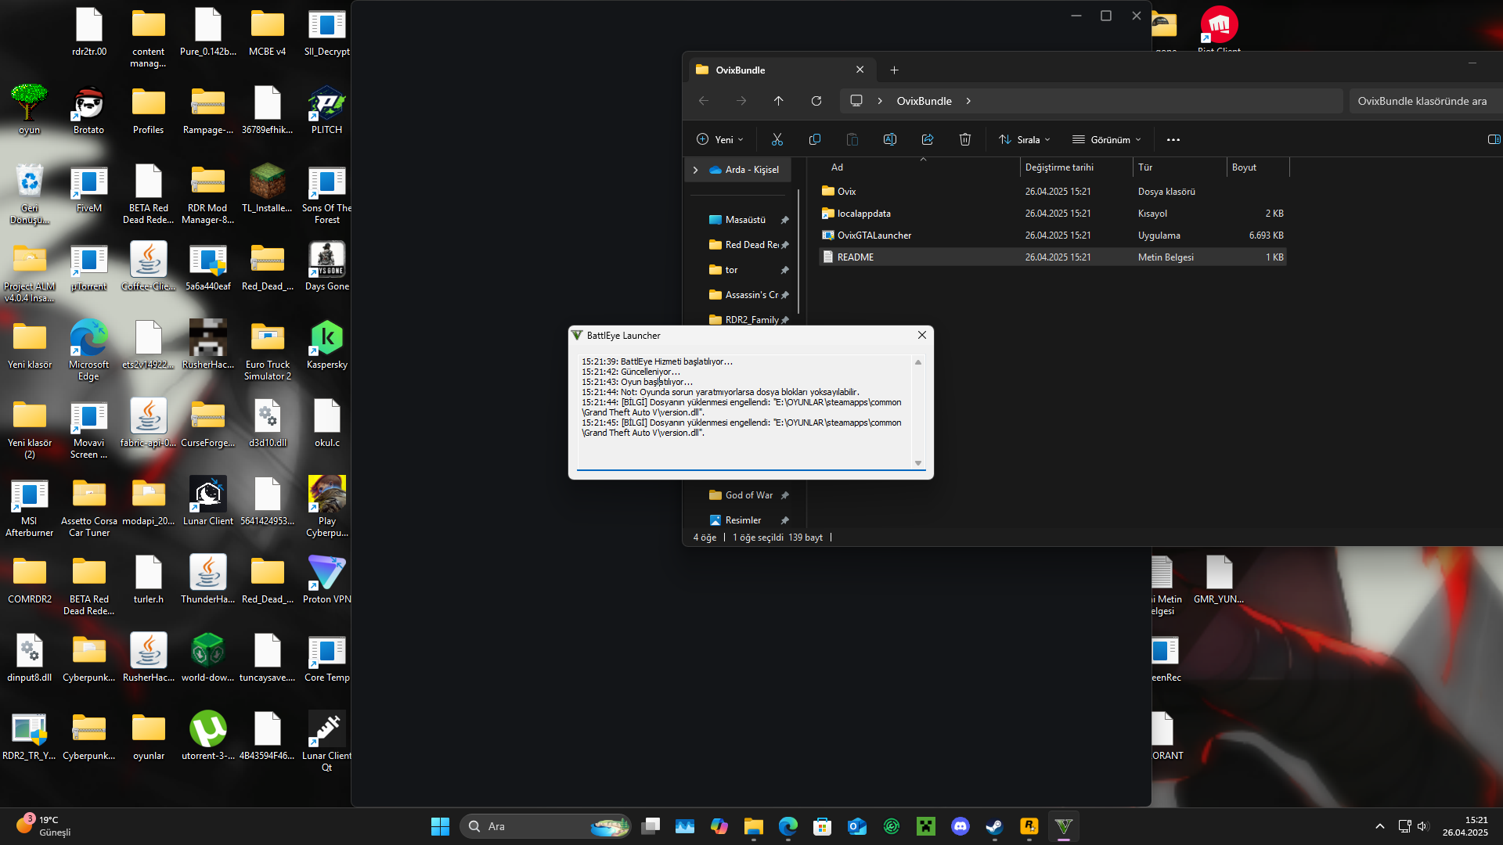
Task: Expand the Arda - Kişisel tree node
Action: point(695,170)
